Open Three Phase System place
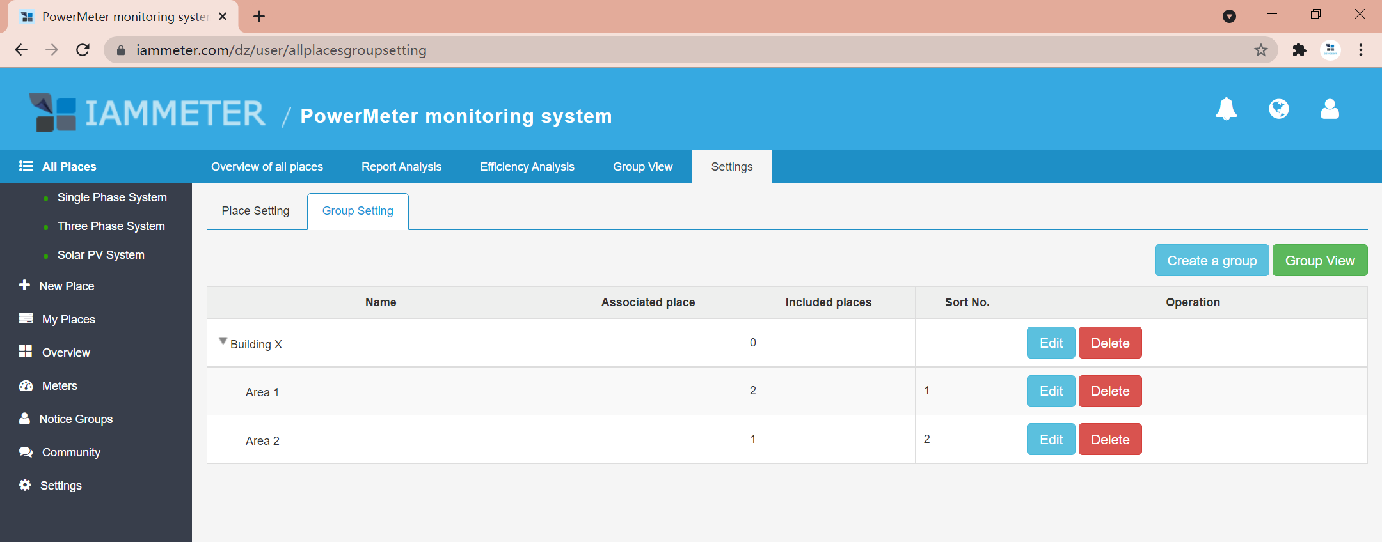 point(111,226)
